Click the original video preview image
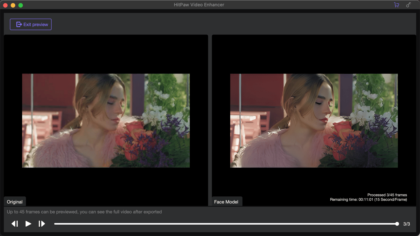The height and width of the screenshot is (236, 420). coord(106,121)
